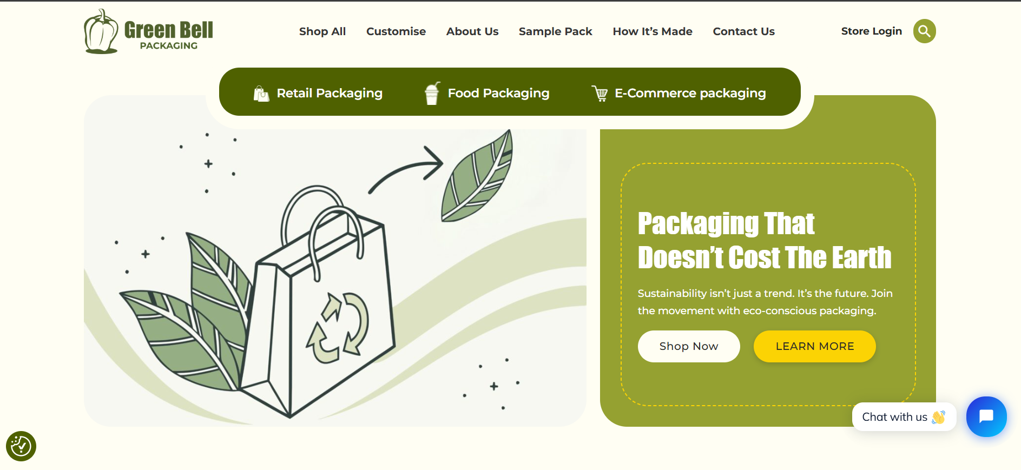
Task: Open the chat bubble icon
Action: tap(986, 416)
